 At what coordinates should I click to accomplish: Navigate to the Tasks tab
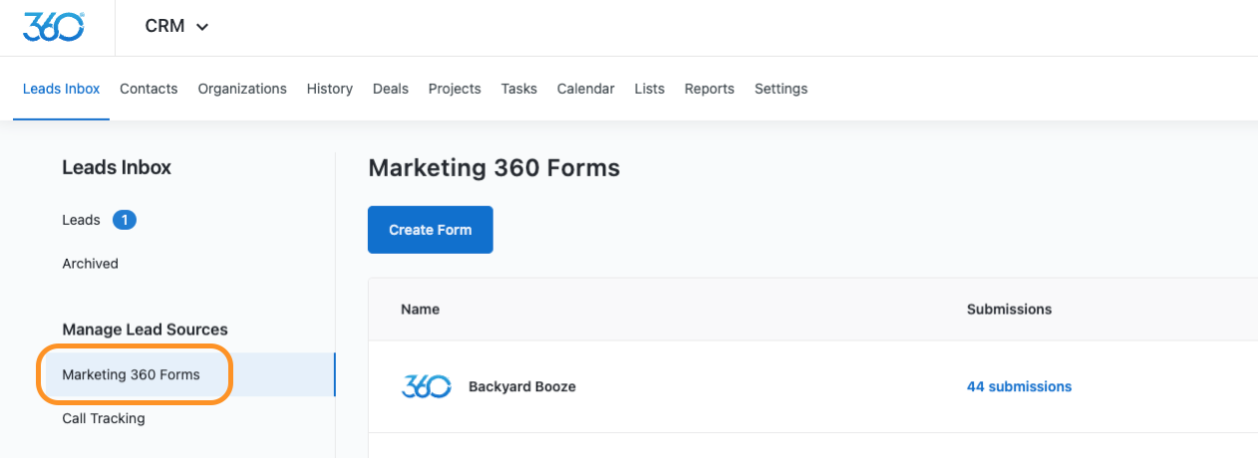coord(519,89)
